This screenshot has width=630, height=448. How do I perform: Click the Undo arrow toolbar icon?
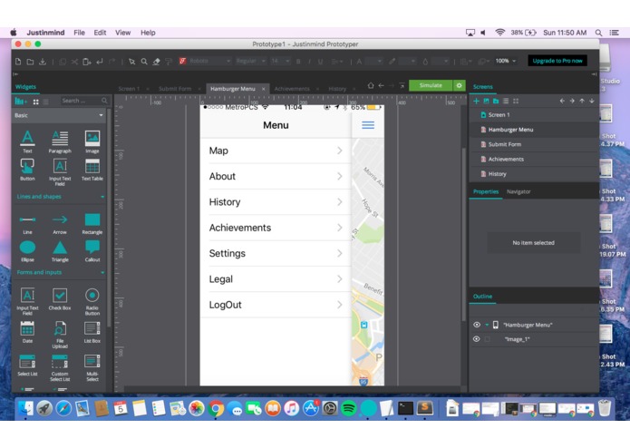point(100,62)
